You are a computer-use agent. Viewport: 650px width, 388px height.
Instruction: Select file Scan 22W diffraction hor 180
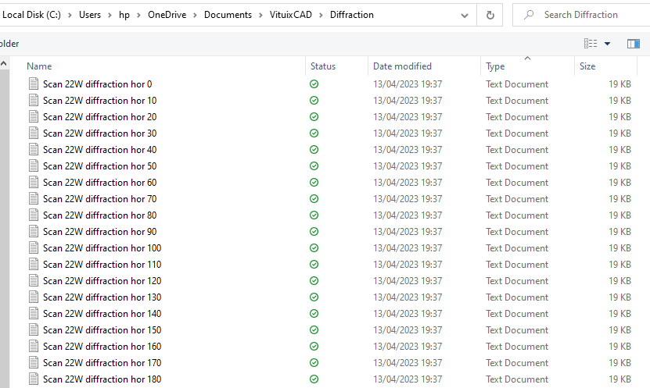102,379
